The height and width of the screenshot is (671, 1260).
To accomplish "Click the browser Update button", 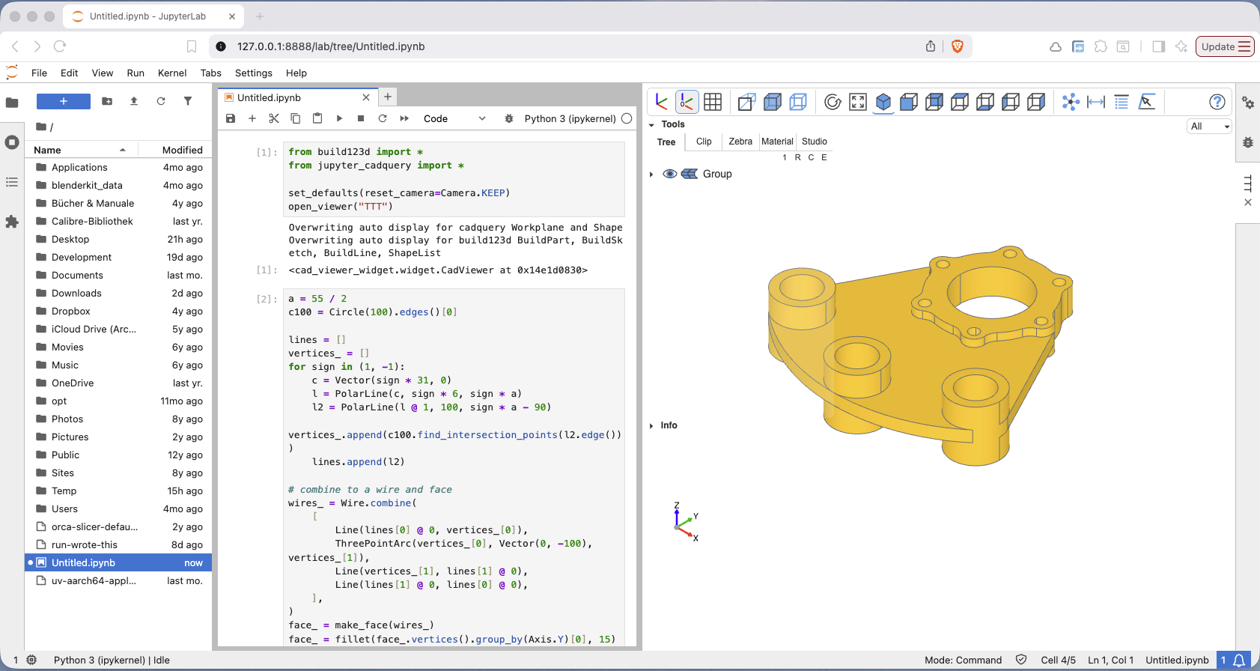I will tap(1225, 46).
